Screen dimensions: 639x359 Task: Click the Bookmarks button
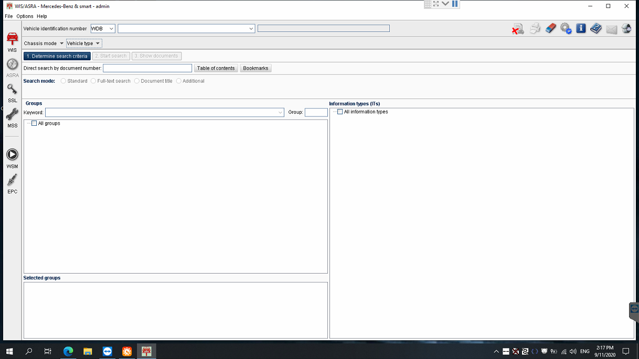coord(255,68)
